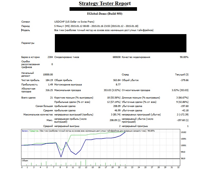This screenshot has height=169, width=206.
Task: Select the absolute drawdown value "316.25"
Action: (49, 90)
